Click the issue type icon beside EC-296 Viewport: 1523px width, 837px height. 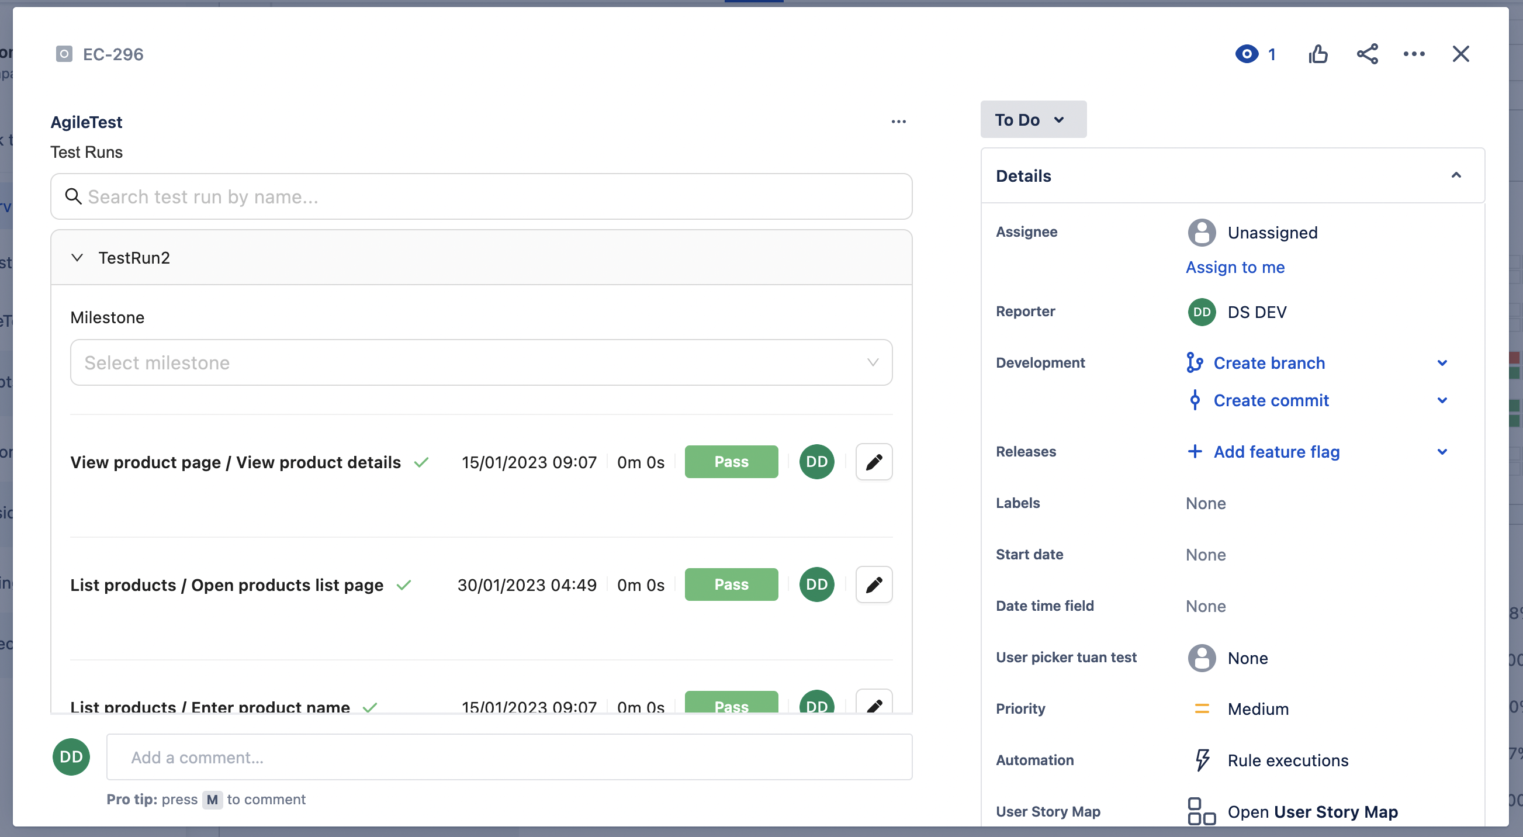(x=64, y=54)
